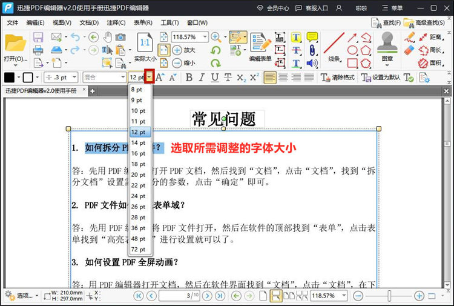
Task: Click the Save floppy disk icon
Action: (x=38, y=37)
